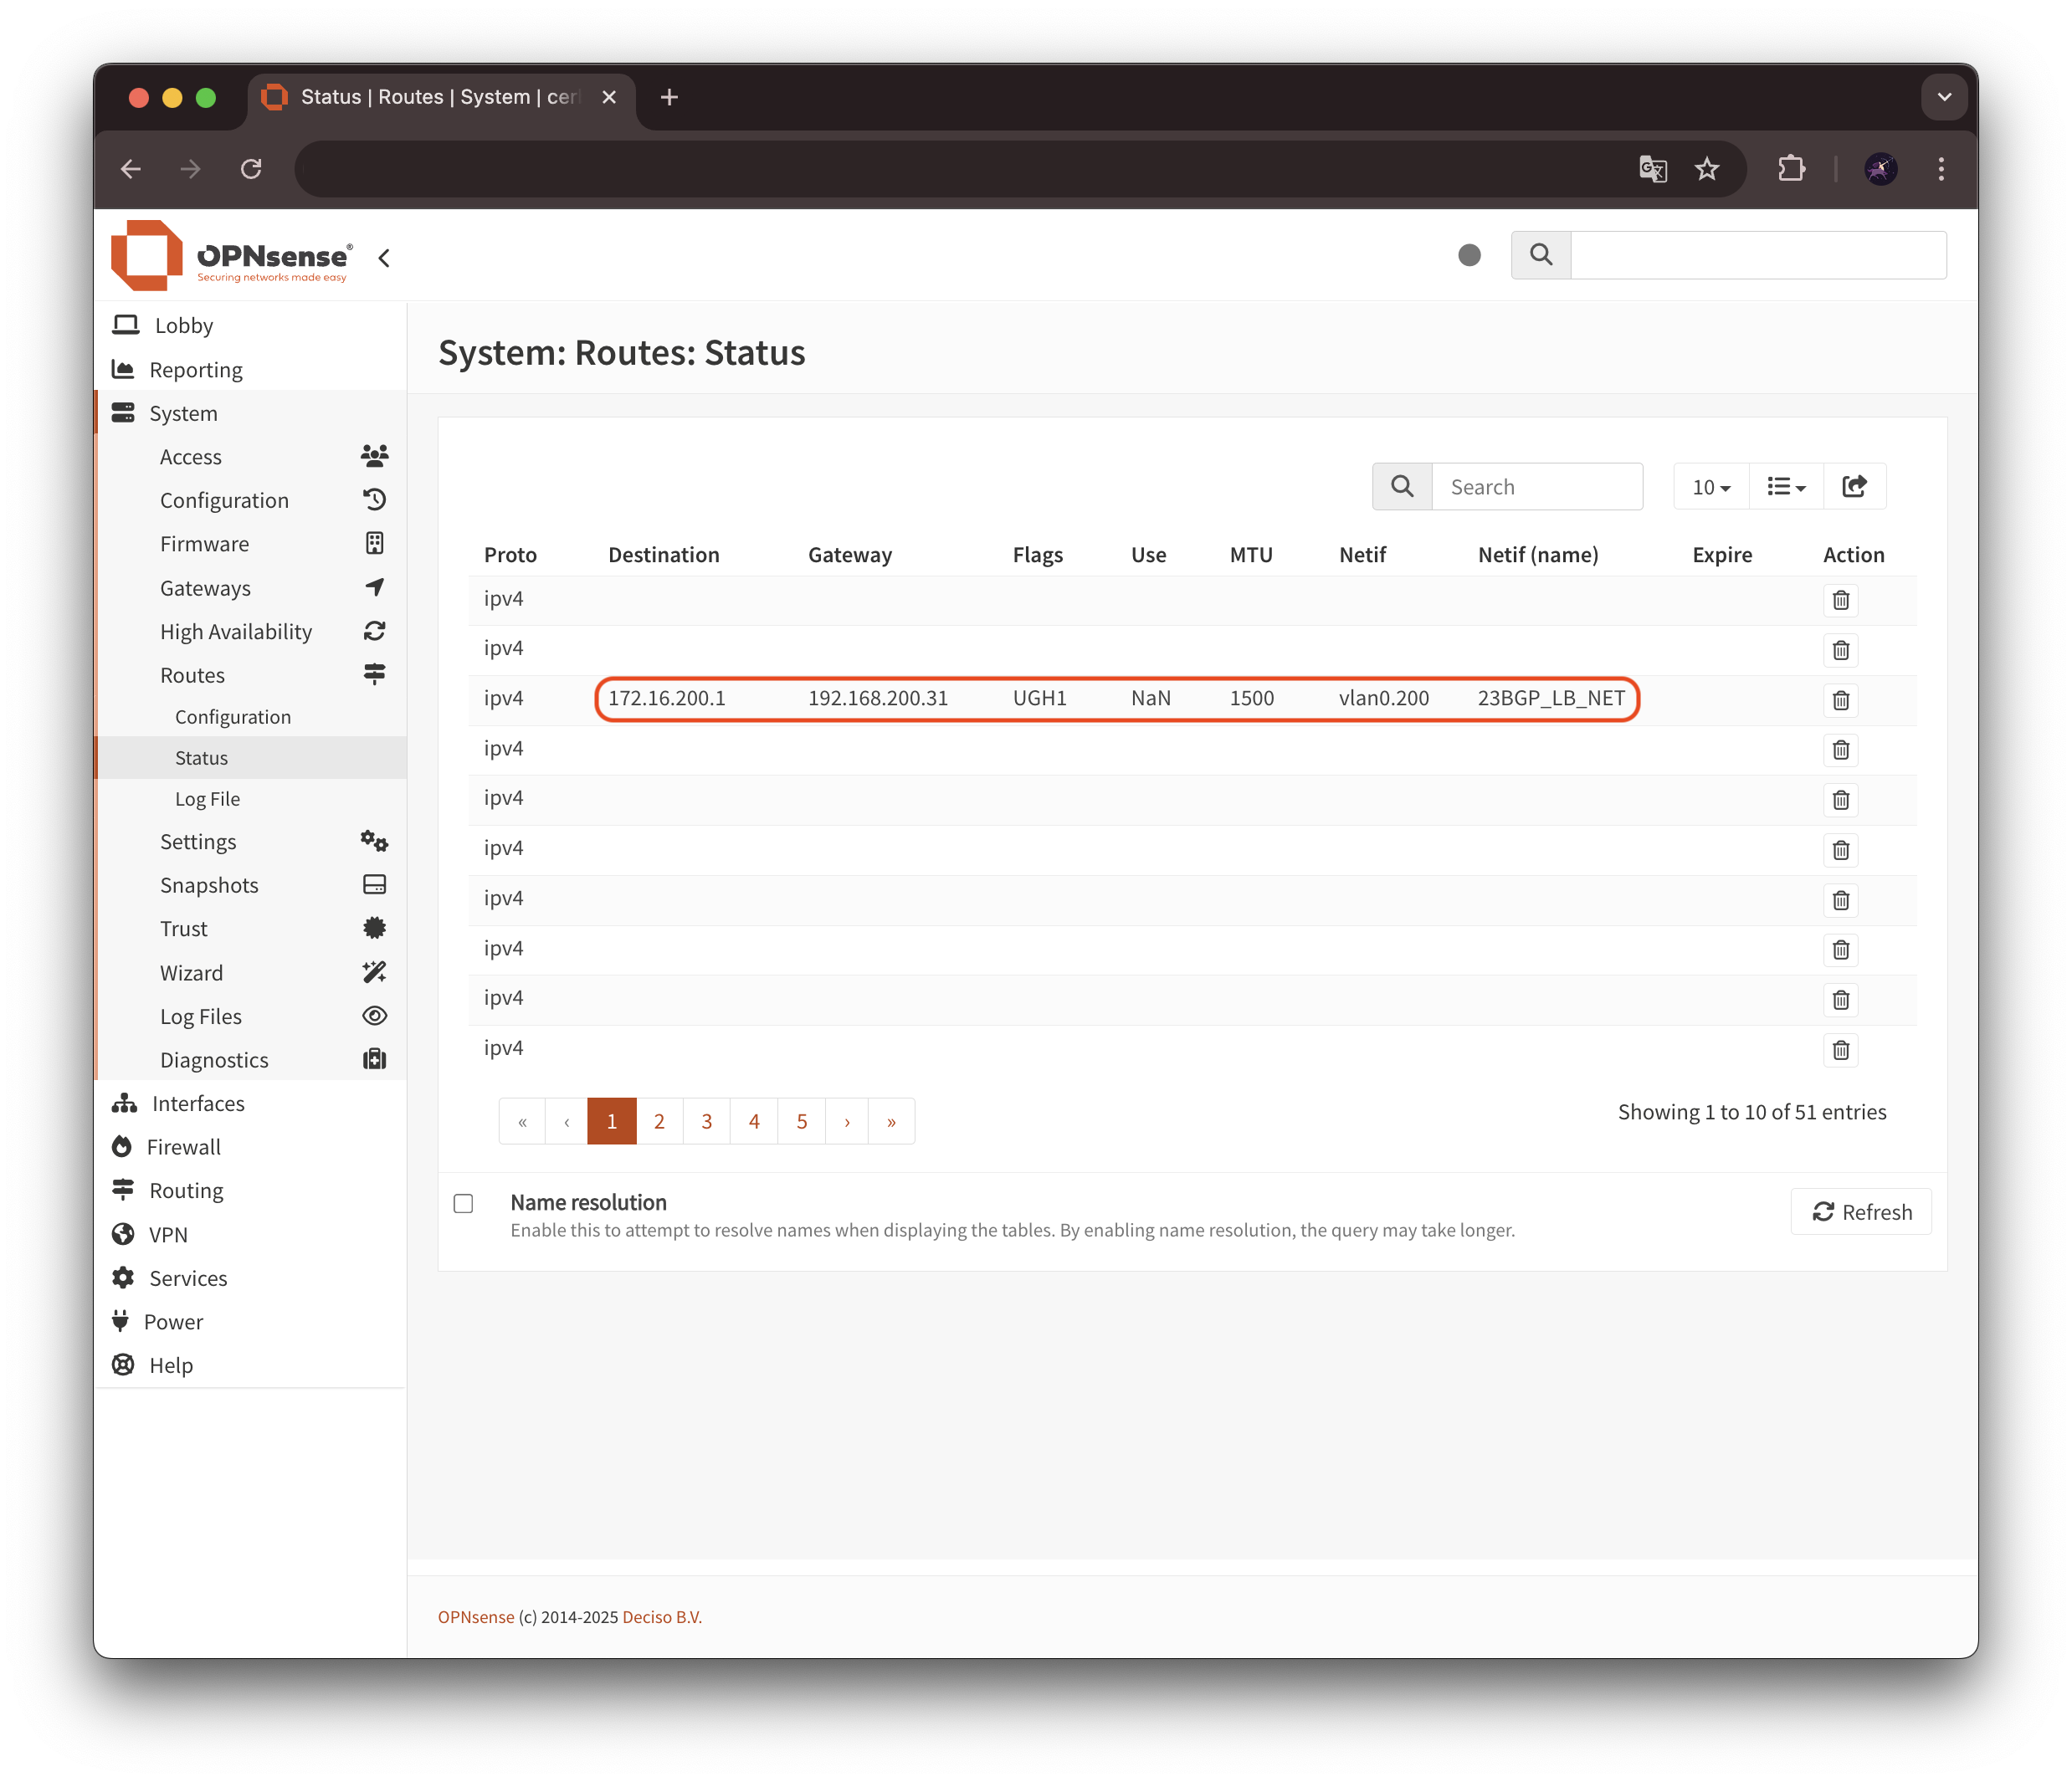Delete the 172.16.200.1 route via trash icon

pyautogui.click(x=1840, y=700)
